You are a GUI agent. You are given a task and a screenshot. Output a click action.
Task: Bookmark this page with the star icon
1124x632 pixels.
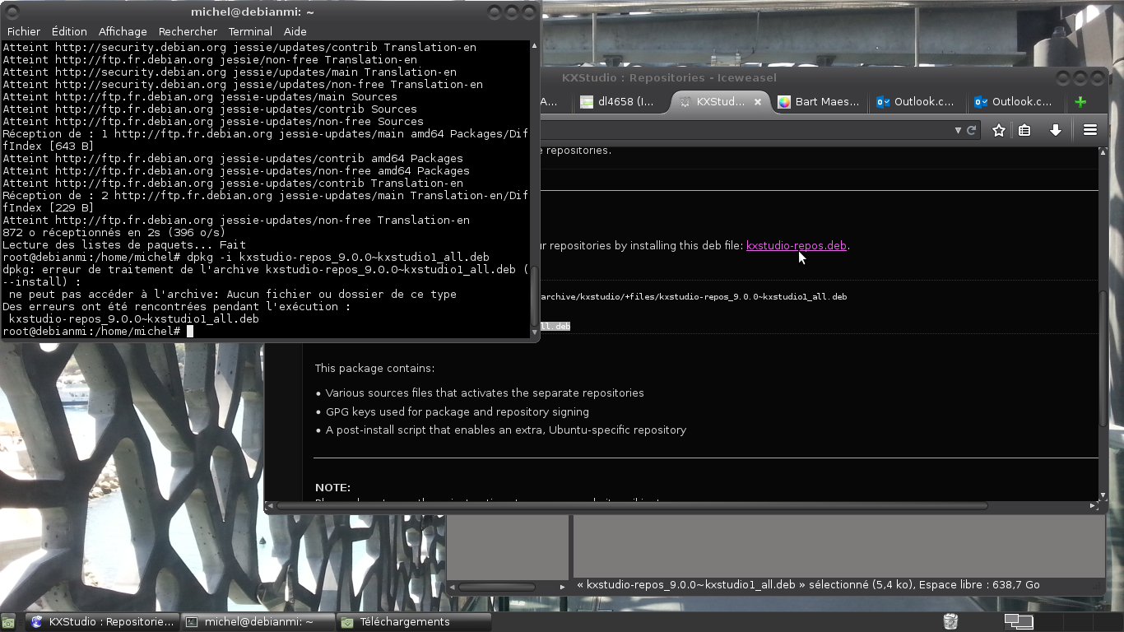coord(999,130)
